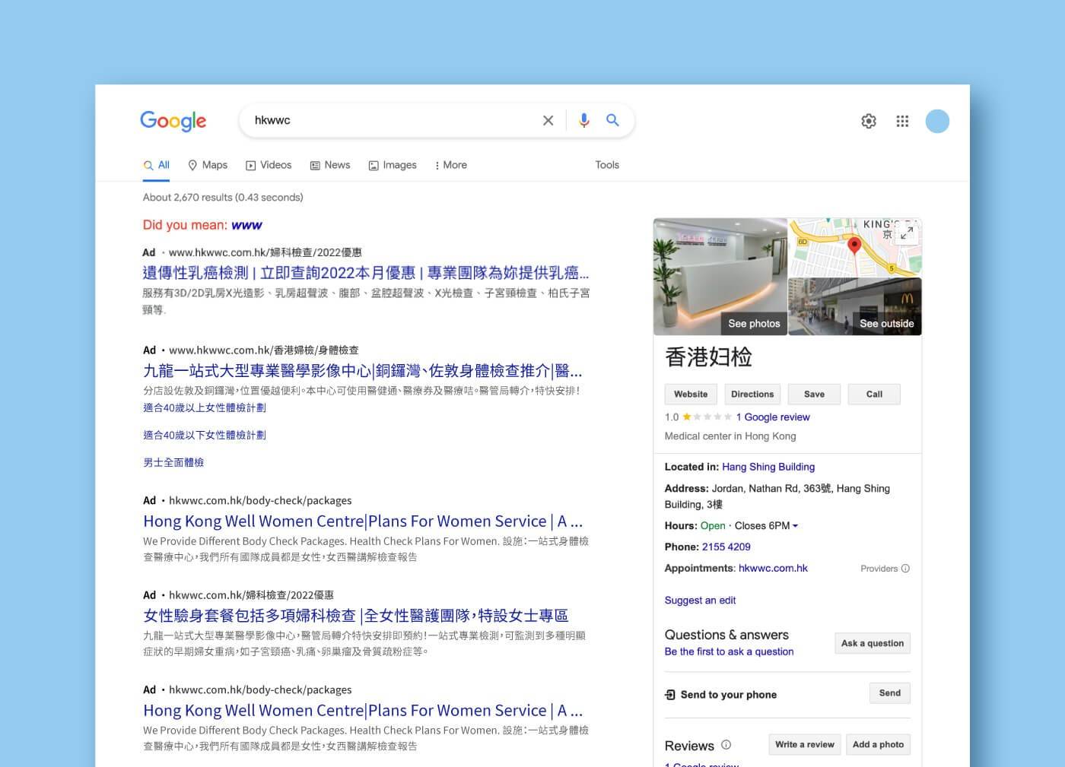The height and width of the screenshot is (767, 1065).
Task: Open the map thumbnail with red pin
Action: [854, 248]
